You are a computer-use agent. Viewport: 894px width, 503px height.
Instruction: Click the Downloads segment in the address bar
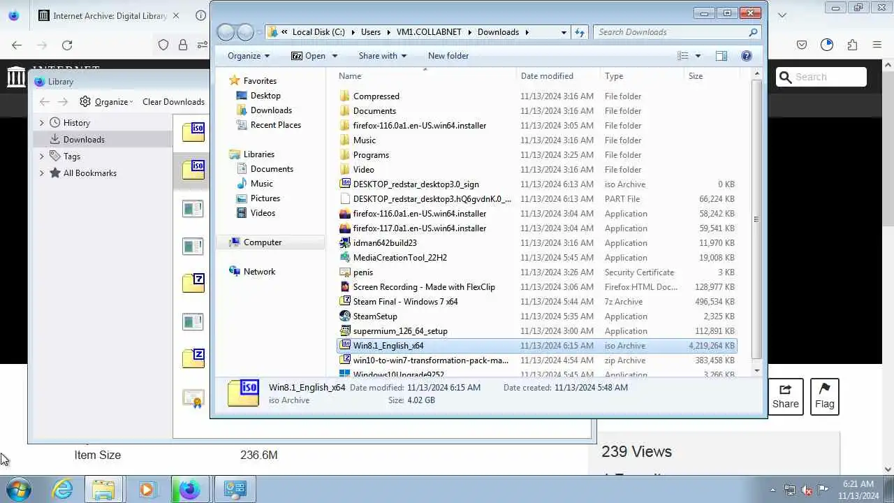coord(498,32)
